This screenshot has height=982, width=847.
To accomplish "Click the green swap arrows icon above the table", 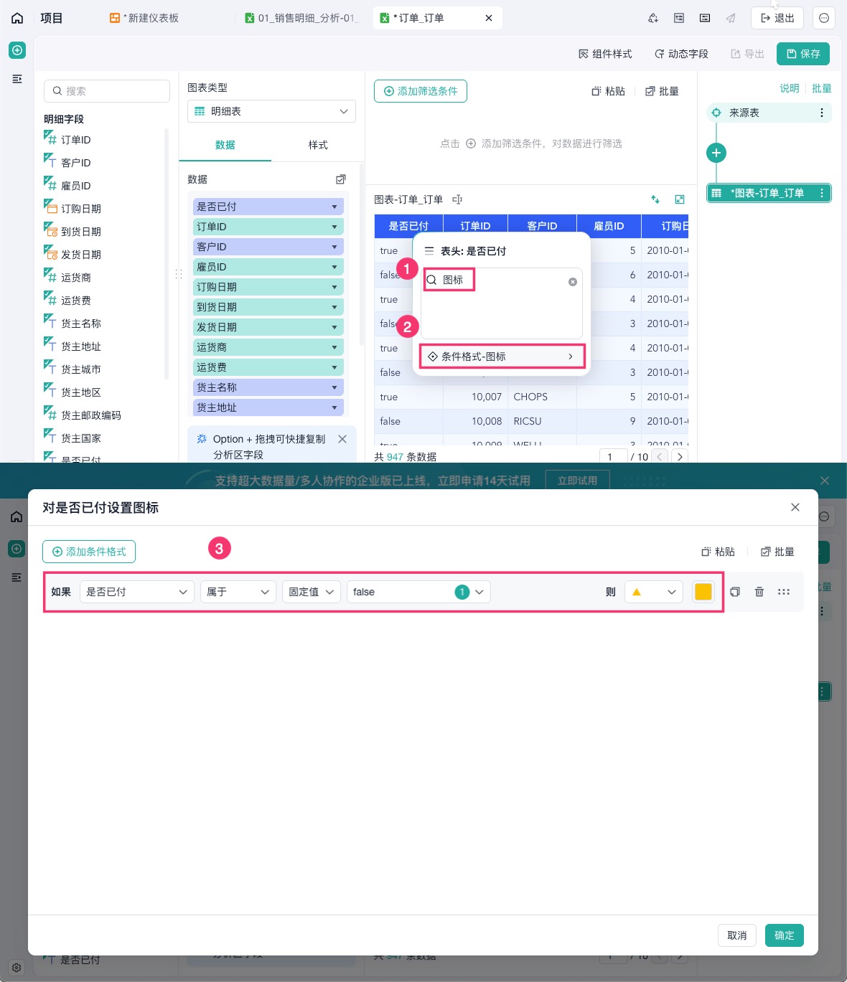I will click(655, 199).
